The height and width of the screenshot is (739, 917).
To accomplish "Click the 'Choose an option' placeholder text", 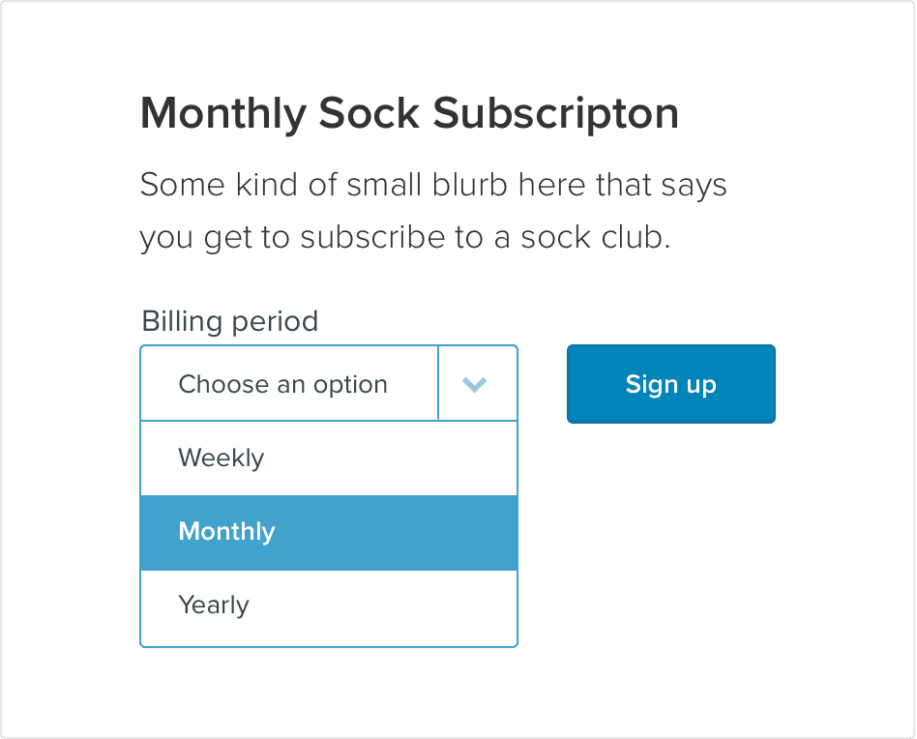I will point(282,385).
